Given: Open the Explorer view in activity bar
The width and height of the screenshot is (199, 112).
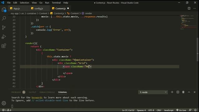Looking at the screenshot, I should coord(4,10).
